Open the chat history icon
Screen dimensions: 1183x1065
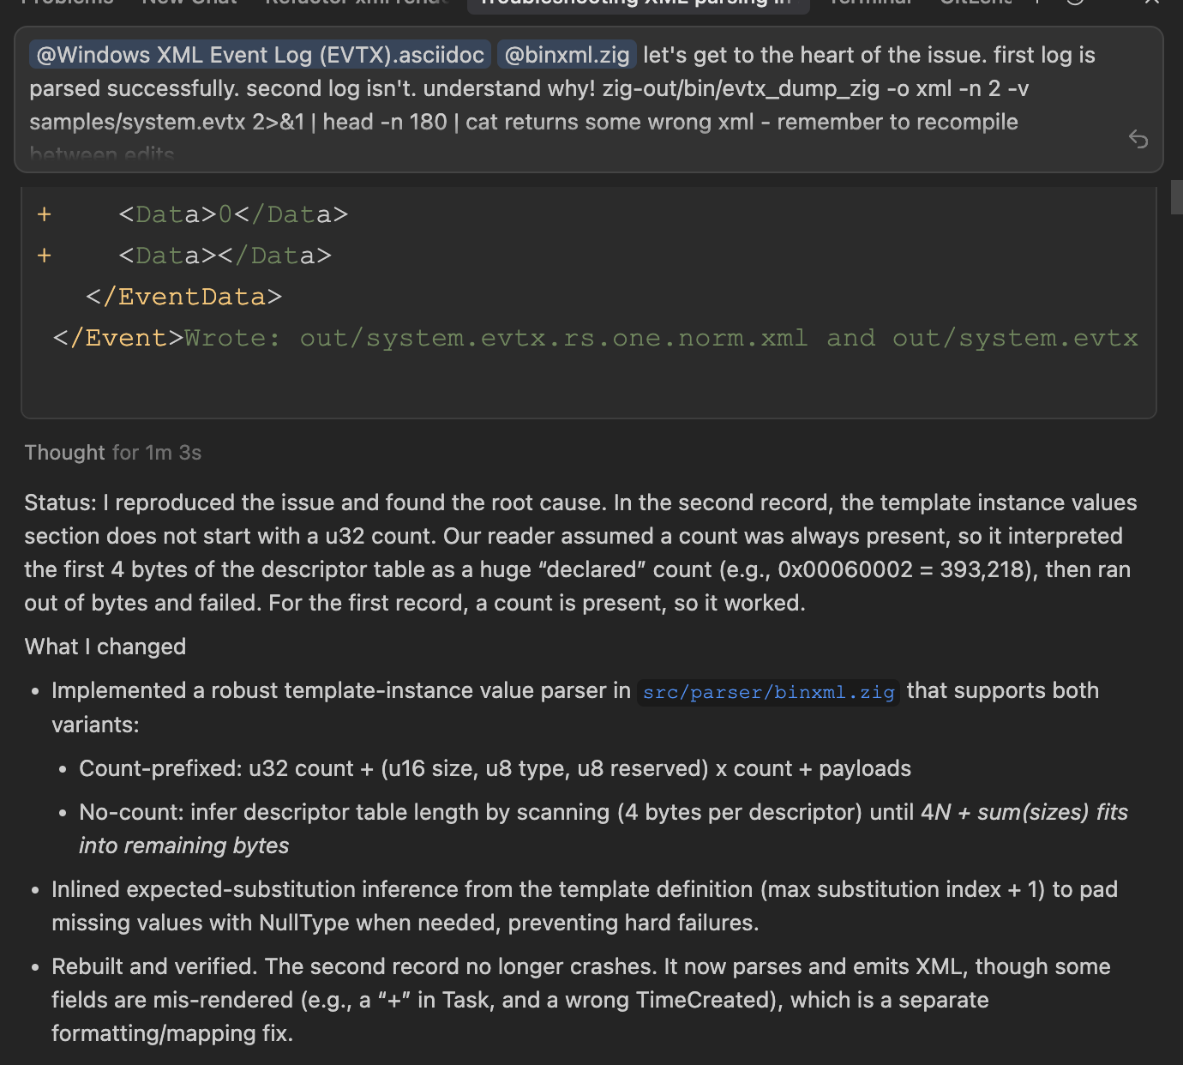[1075, 3]
